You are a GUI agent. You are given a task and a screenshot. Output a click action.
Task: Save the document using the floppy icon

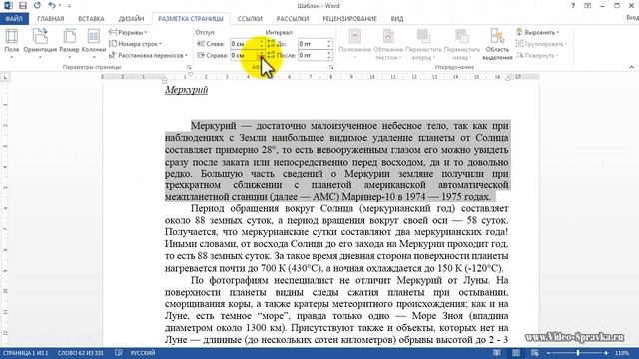coord(22,6)
